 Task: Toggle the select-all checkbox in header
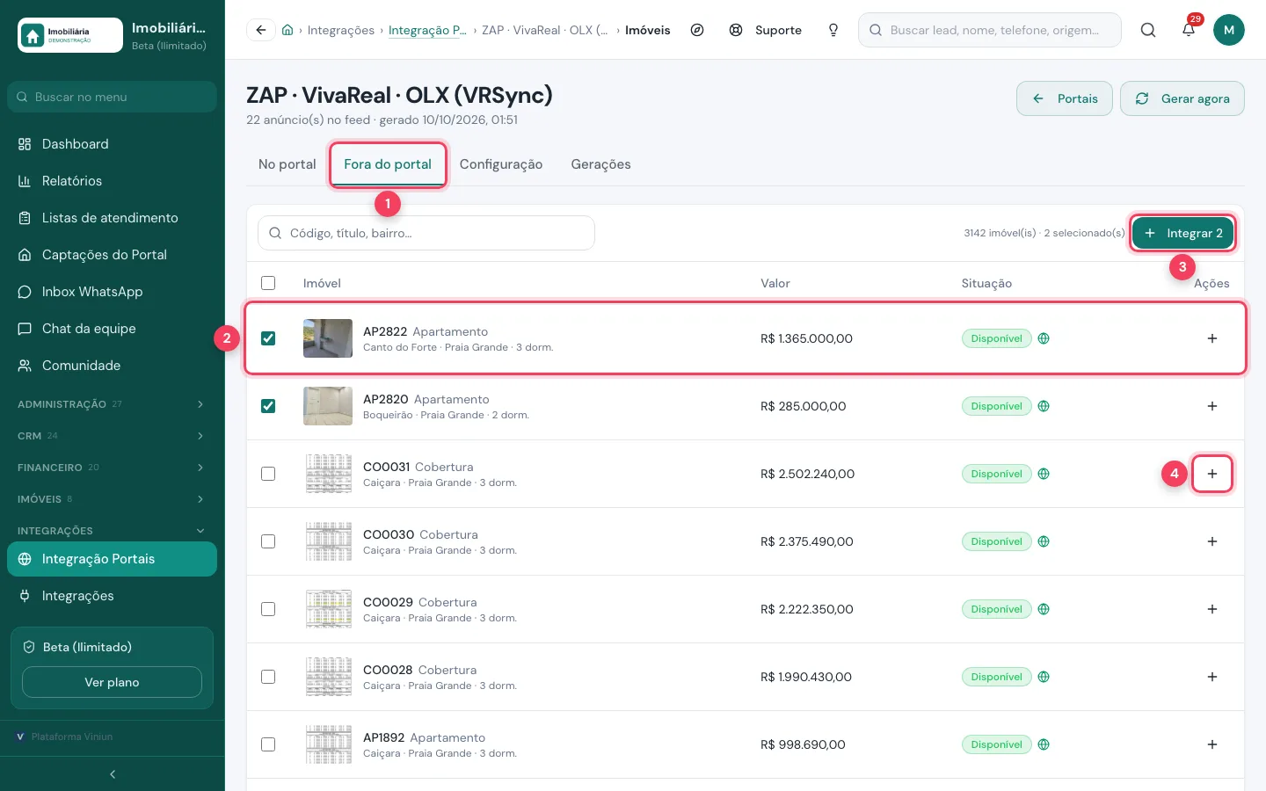pos(268,283)
